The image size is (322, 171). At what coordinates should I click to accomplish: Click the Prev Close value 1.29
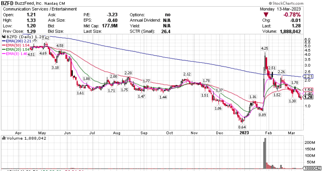[31, 31]
